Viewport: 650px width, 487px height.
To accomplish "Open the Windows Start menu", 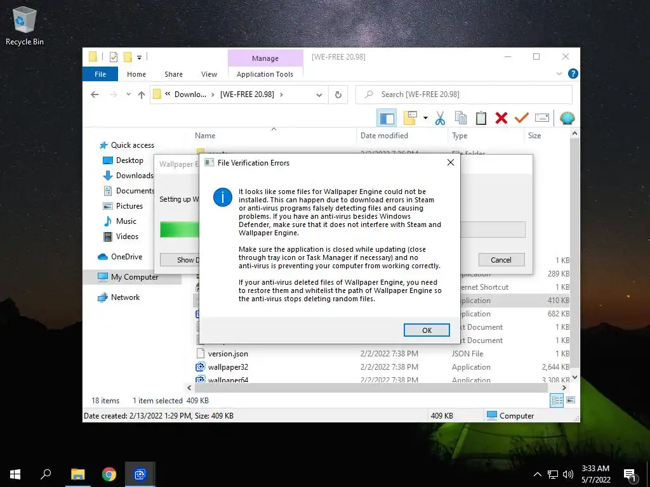I will (x=15, y=474).
